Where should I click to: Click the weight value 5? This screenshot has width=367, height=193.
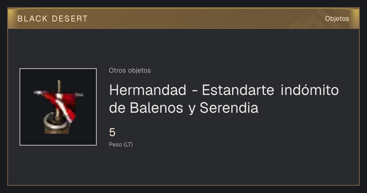tap(112, 133)
